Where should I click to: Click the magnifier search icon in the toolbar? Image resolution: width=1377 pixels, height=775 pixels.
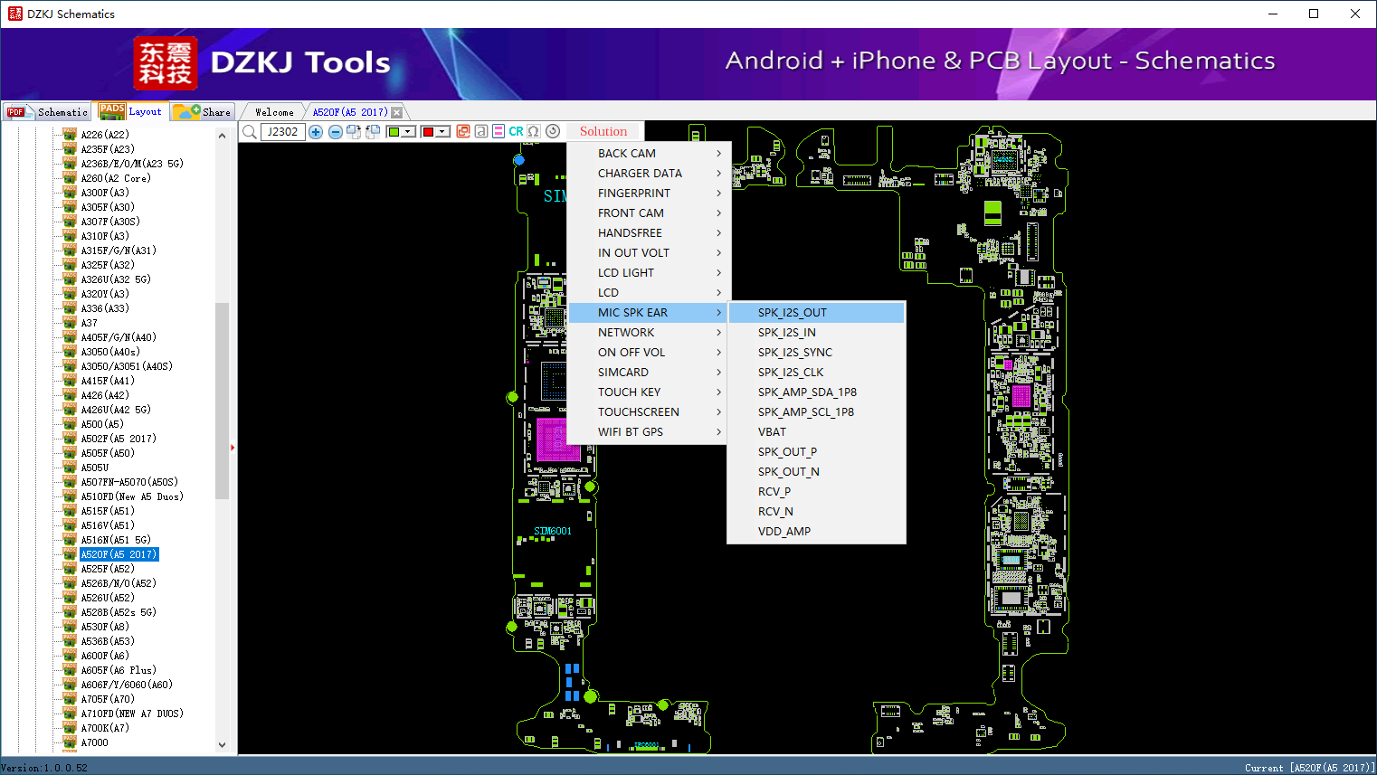pyautogui.click(x=250, y=132)
